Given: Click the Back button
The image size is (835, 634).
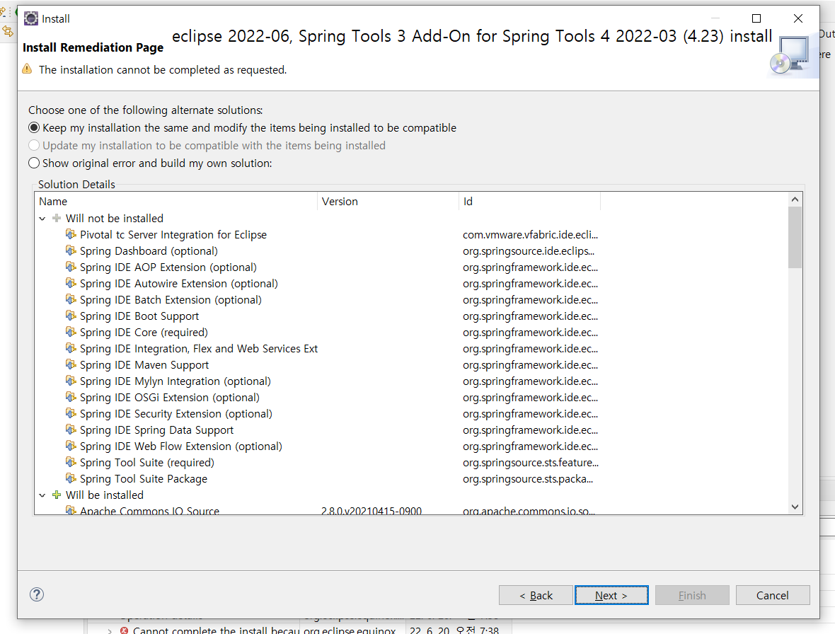Looking at the screenshot, I should [x=536, y=595].
